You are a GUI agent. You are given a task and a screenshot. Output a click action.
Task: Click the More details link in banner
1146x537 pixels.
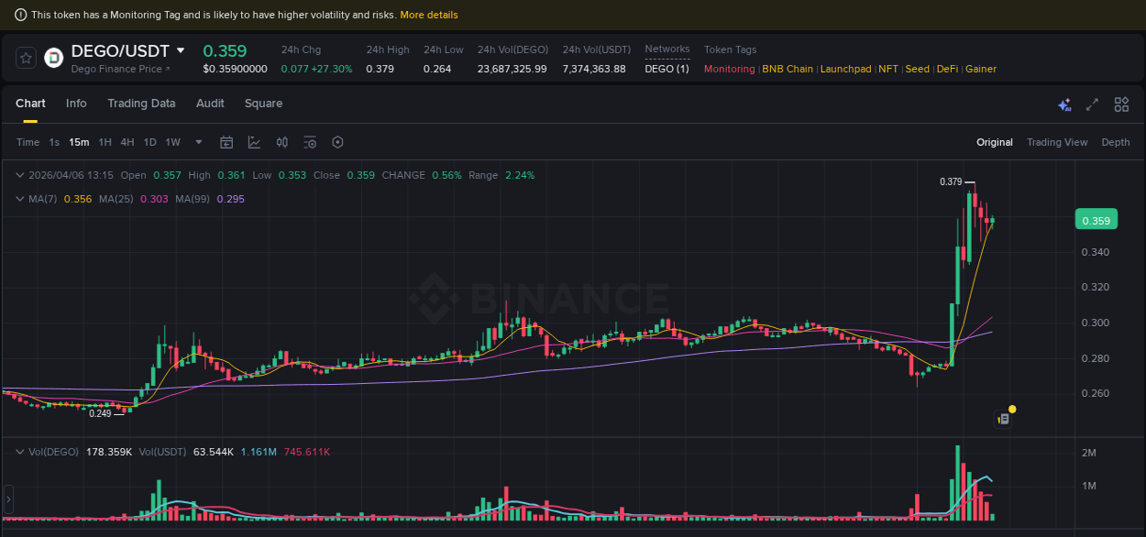point(429,15)
